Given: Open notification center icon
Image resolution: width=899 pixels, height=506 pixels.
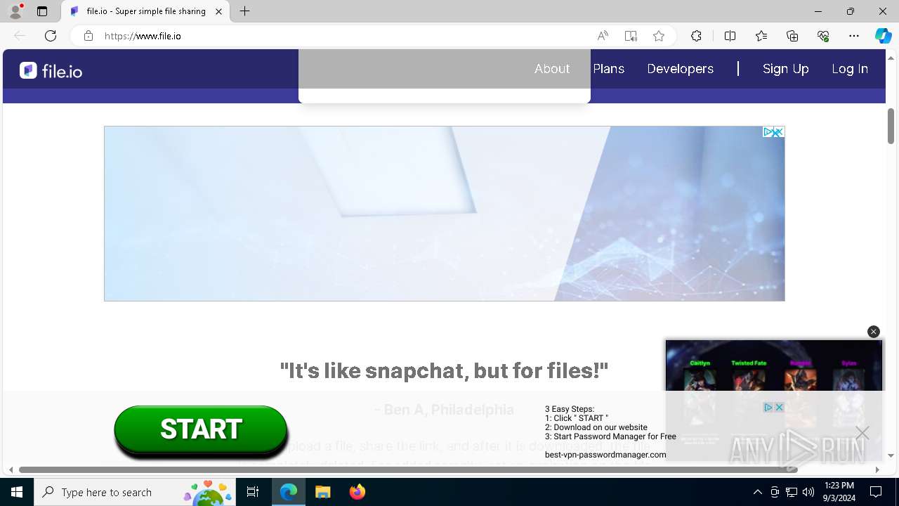Looking at the screenshot, I should tap(876, 492).
